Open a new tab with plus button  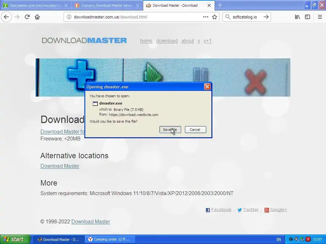[x=220, y=5]
